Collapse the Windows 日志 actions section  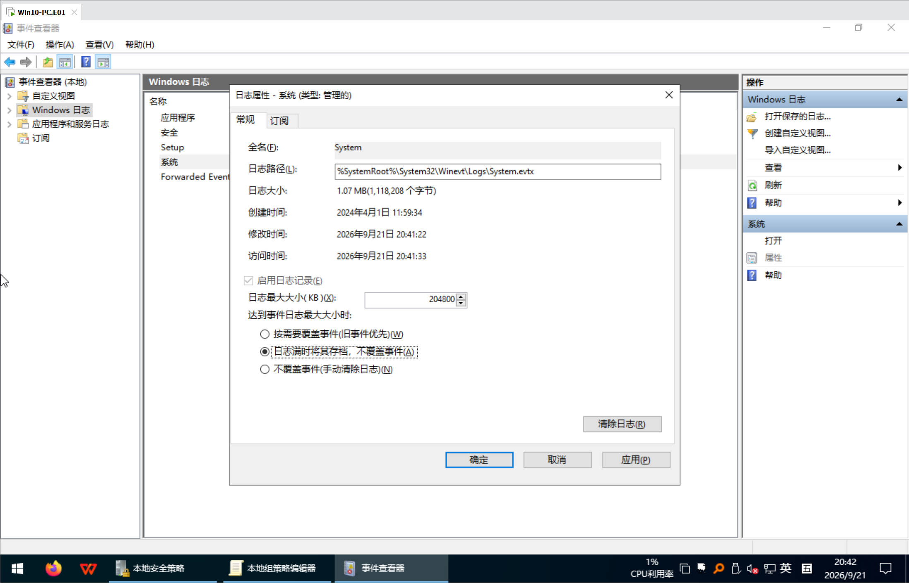click(x=899, y=100)
